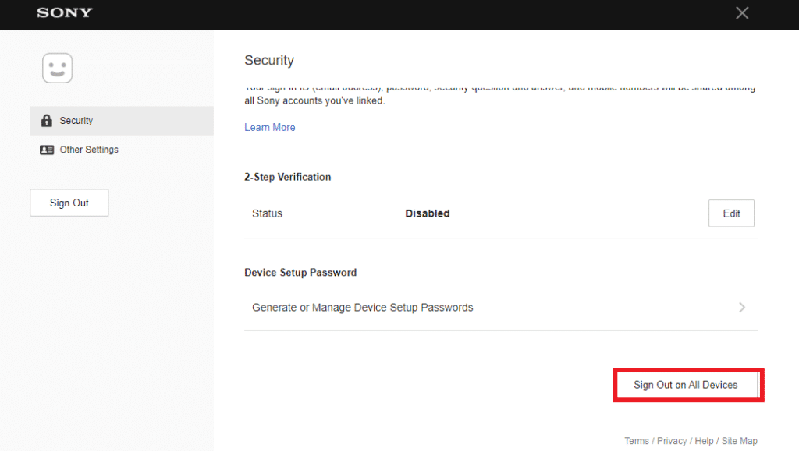Open the Other Settings sidebar label
This screenshot has height=451, width=799.
(x=89, y=150)
